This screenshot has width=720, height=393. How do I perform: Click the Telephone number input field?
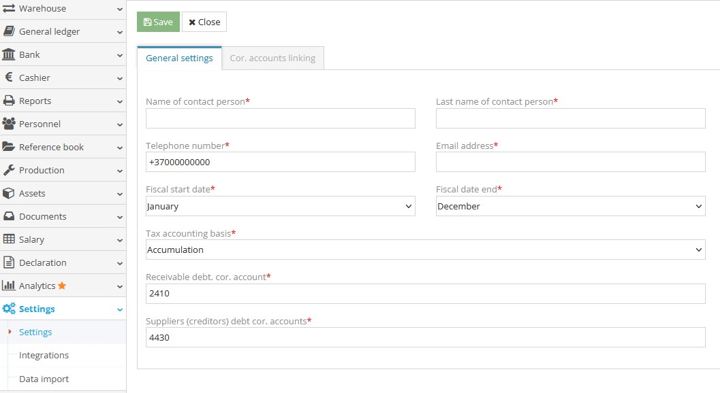tap(279, 162)
